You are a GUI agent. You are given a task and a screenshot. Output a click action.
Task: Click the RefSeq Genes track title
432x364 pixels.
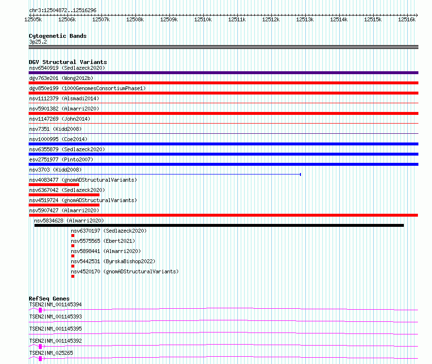coord(49,299)
